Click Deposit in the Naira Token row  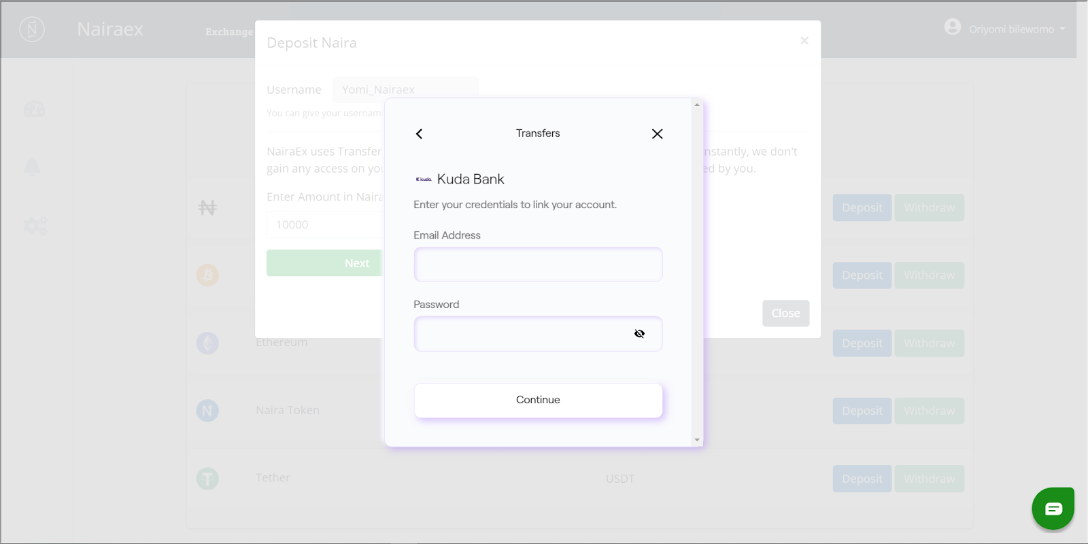(862, 411)
